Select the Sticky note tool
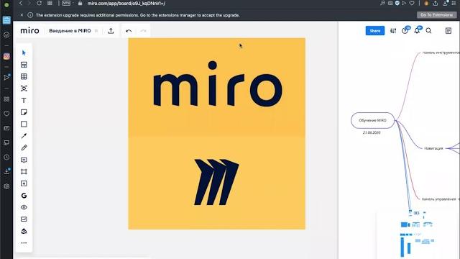Screen dimensions: 460x259 [24, 112]
